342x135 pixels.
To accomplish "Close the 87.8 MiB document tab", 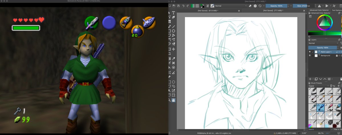I will tap(239, 11).
